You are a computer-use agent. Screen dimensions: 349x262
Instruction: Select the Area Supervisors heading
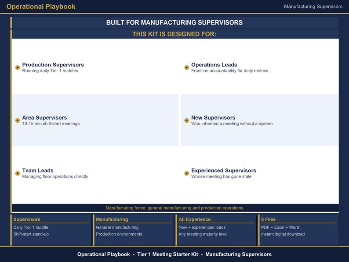44,117
